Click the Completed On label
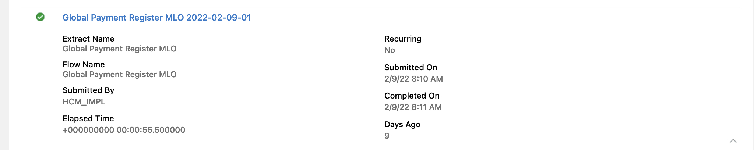This screenshot has height=150, width=754. coord(412,96)
